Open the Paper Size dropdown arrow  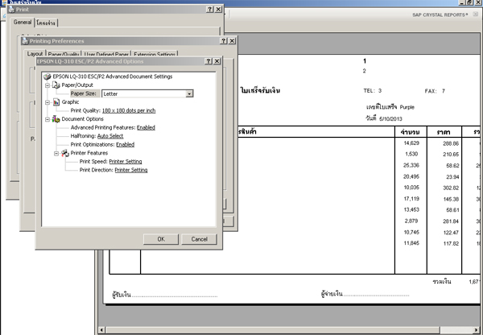189,93
